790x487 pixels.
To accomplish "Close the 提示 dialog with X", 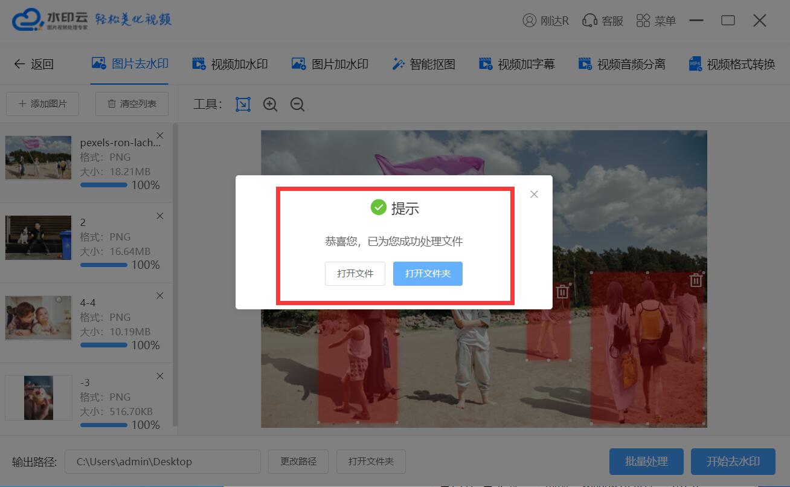I will click(534, 194).
